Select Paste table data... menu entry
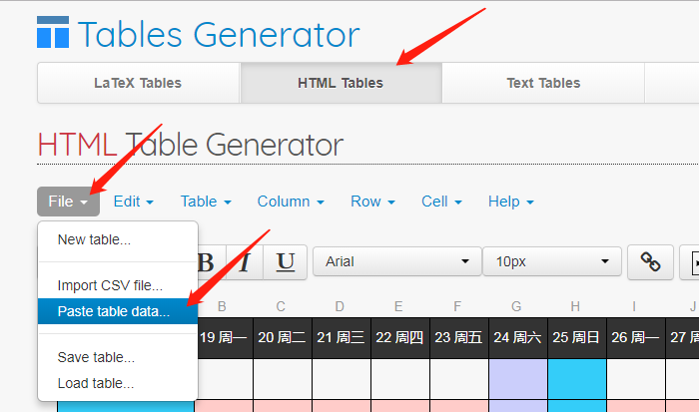This screenshot has height=412, width=699. pyautogui.click(x=118, y=311)
